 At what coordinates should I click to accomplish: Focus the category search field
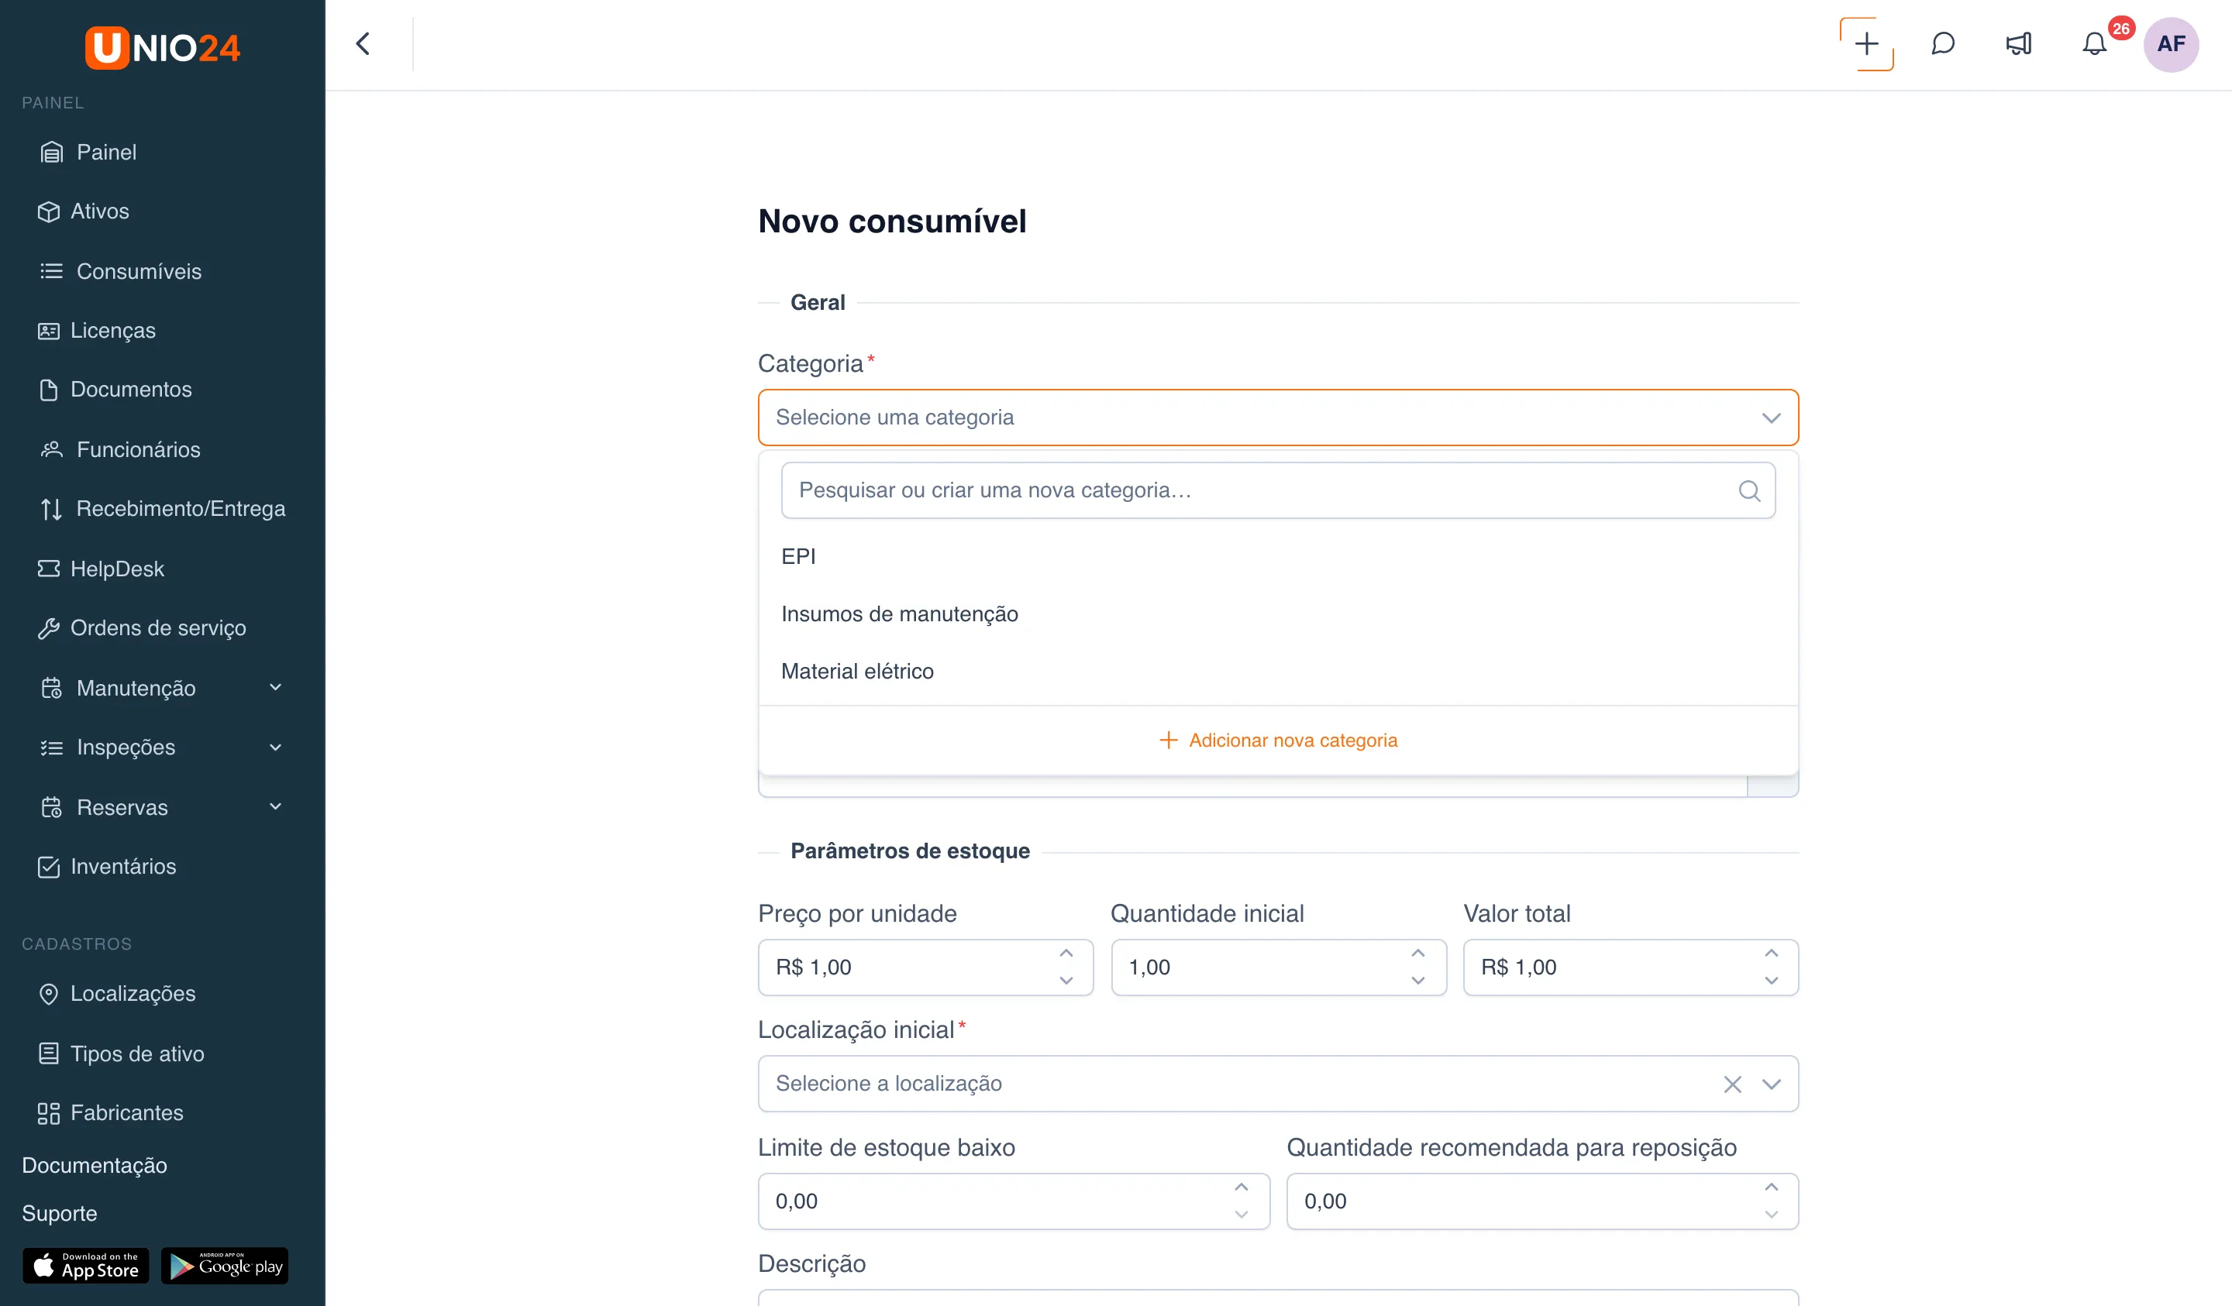[x=1278, y=490]
